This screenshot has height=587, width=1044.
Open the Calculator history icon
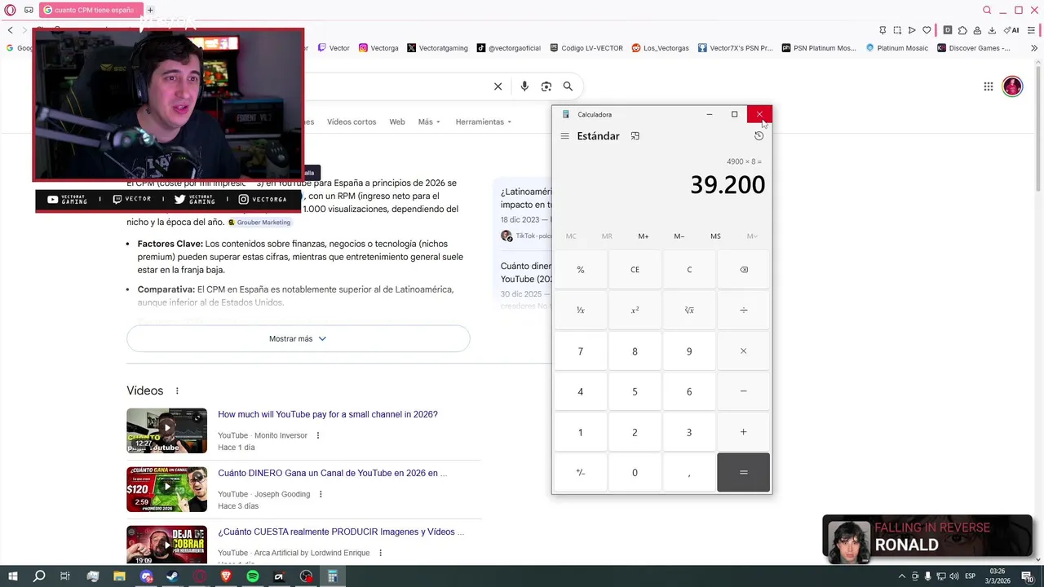[759, 136]
